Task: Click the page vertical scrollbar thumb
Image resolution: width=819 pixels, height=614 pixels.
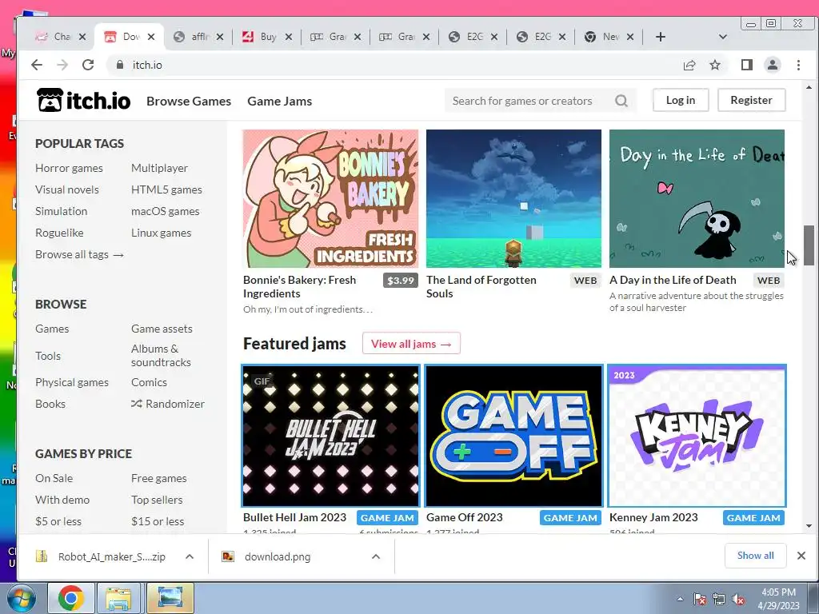Action: click(x=809, y=245)
